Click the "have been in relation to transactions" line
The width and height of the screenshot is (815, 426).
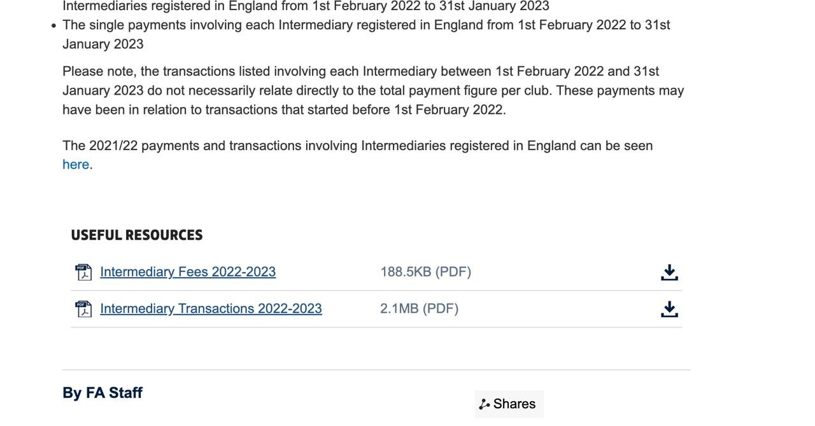tap(284, 110)
